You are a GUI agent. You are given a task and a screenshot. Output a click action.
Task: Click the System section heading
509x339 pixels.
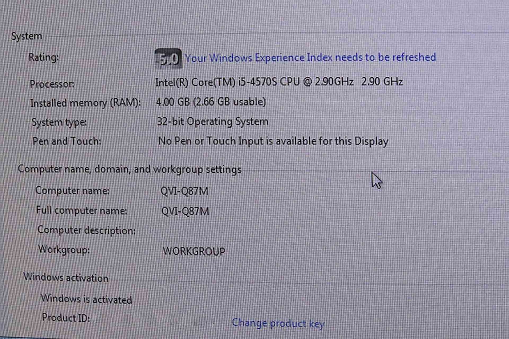click(x=27, y=36)
